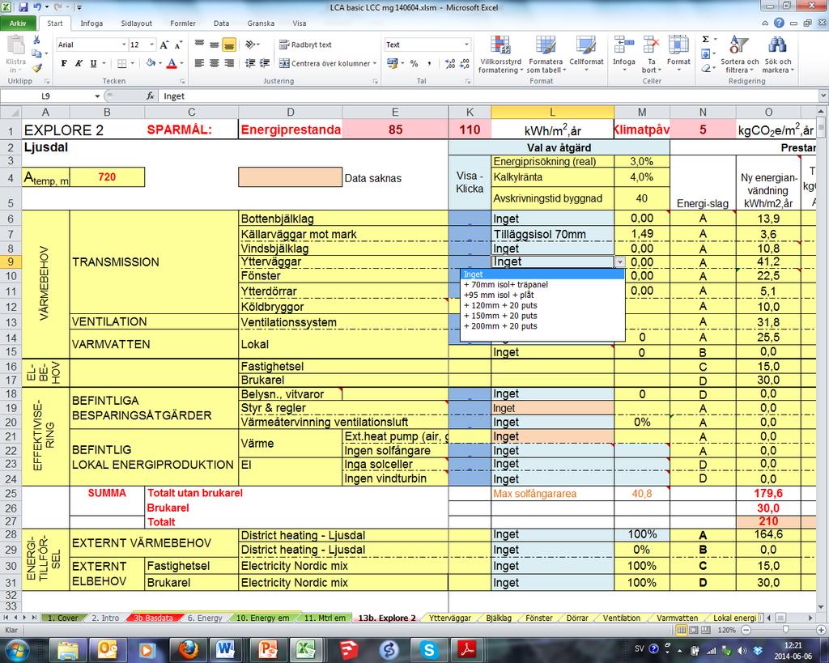This screenshot has height=663, width=829.
Task: Open the font color dropdown arrow
Action: point(181,63)
